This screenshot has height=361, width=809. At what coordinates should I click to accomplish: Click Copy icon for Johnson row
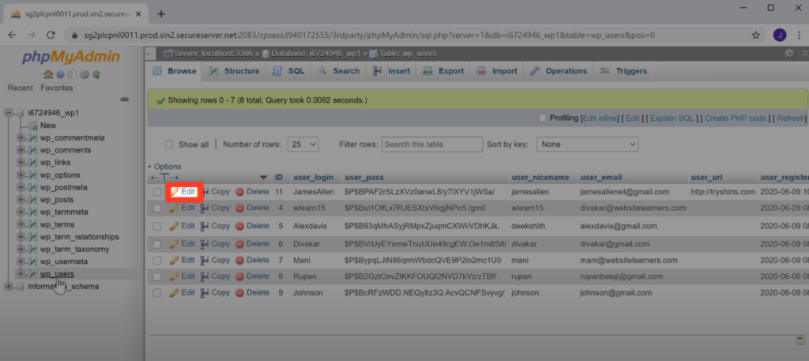(205, 293)
